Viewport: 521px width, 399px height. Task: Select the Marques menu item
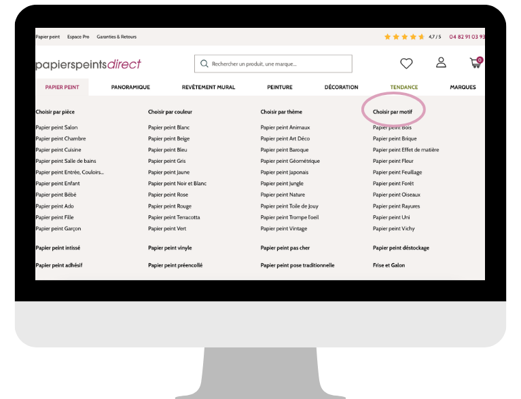[x=463, y=88]
